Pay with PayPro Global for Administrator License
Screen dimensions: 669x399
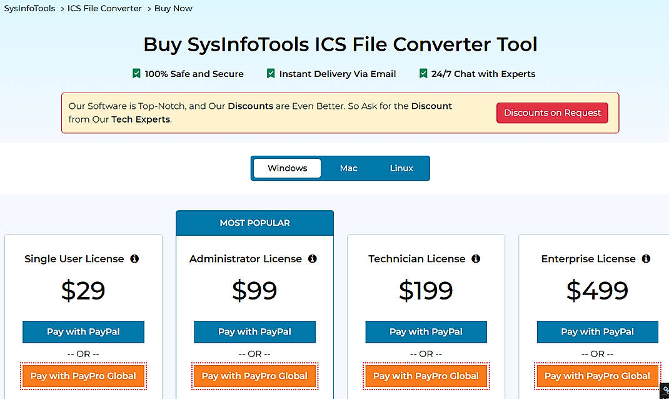click(x=254, y=376)
